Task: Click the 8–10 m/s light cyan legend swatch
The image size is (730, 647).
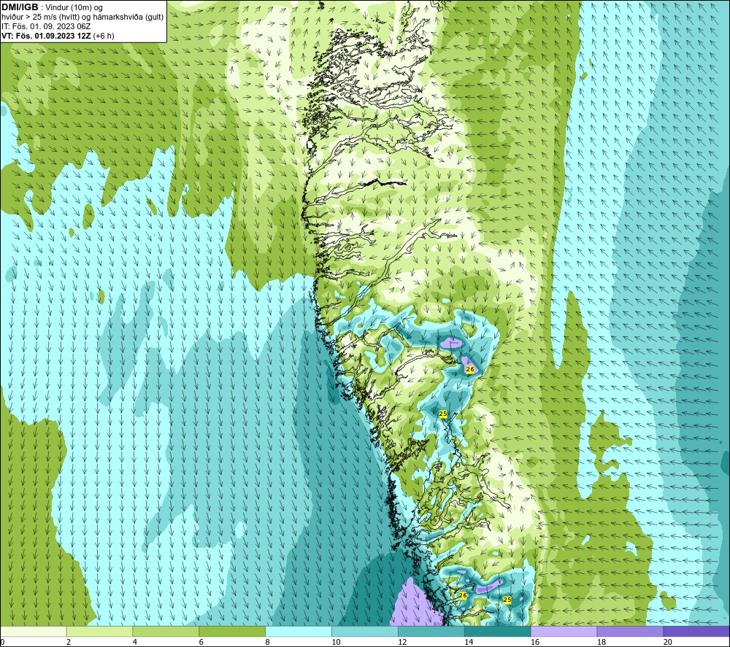Action: pyautogui.click(x=299, y=632)
